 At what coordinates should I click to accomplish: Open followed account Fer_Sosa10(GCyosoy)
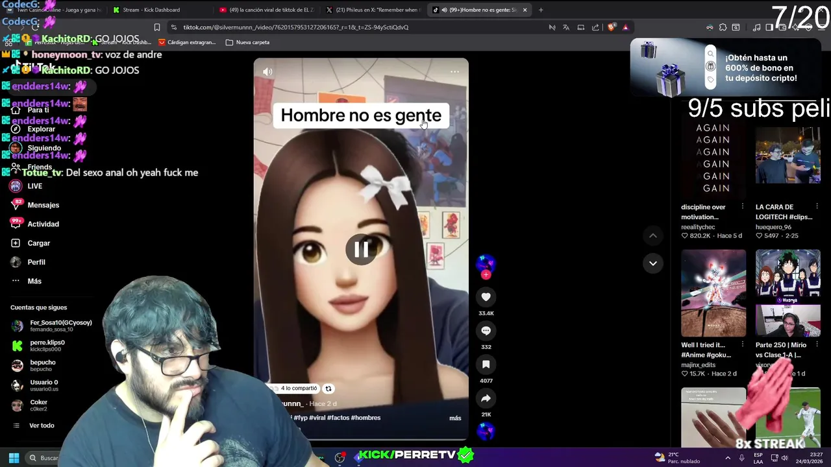point(52,326)
